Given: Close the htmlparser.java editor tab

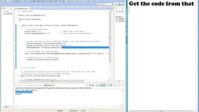Looking at the screenshot, I should [29, 8].
